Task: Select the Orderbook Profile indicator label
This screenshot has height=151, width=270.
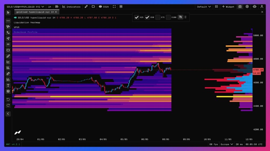Action: 26,32
